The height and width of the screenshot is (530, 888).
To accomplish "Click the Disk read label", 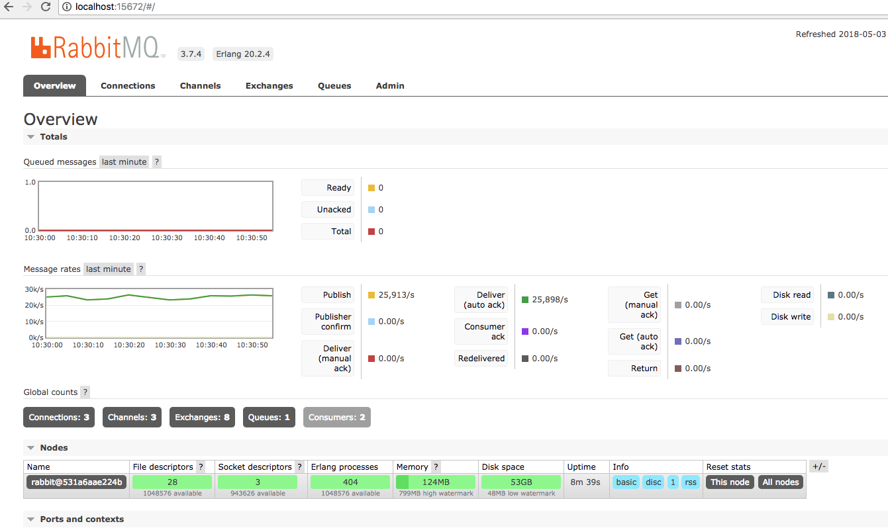I will (x=787, y=294).
